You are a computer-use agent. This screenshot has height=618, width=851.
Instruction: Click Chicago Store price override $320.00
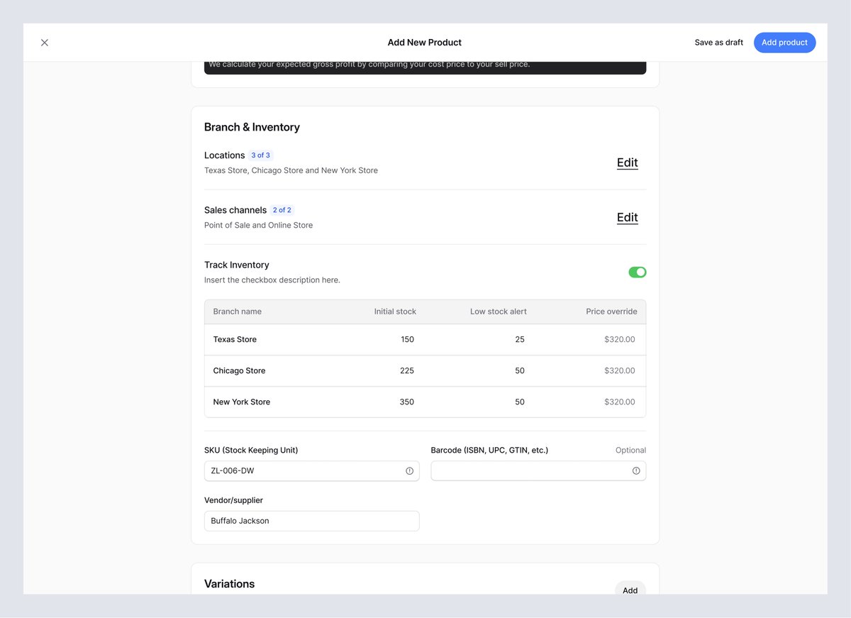click(x=620, y=371)
